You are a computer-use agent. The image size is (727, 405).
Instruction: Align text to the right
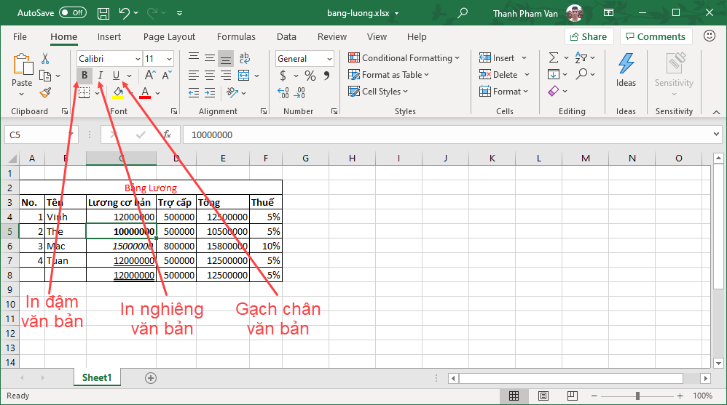tap(226, 75)
